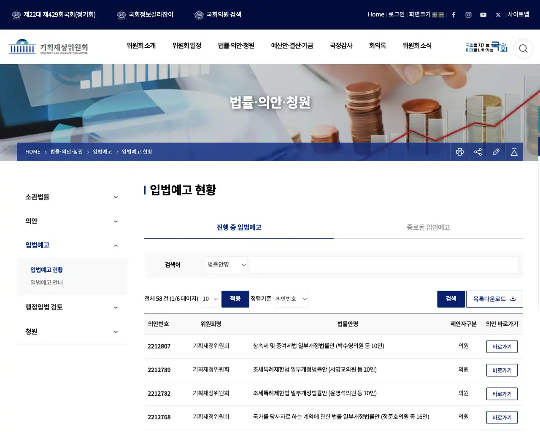The height and width of the screenshot is (432, 540).
Task: Open 국회의원 검색 link
Action: [218, 15]
